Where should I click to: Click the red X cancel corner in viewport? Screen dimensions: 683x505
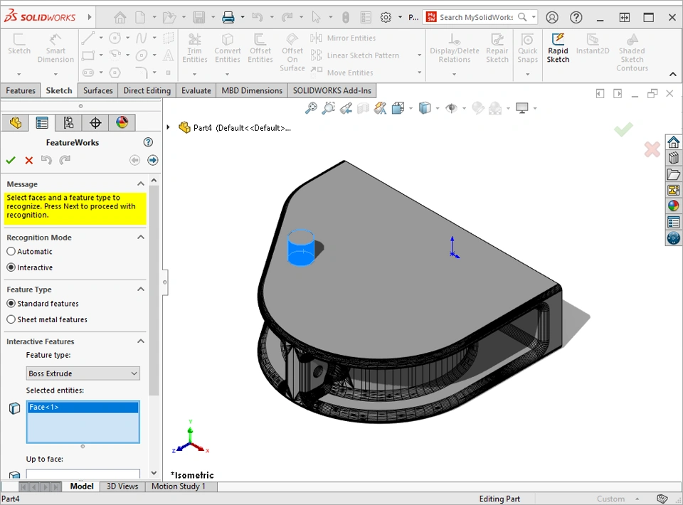coord(652,149)
